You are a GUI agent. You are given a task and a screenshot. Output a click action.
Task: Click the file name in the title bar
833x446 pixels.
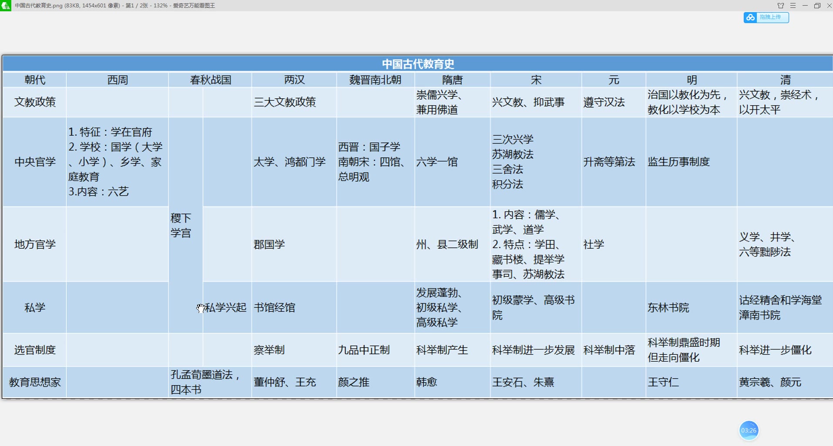click(x=39, y=6)
